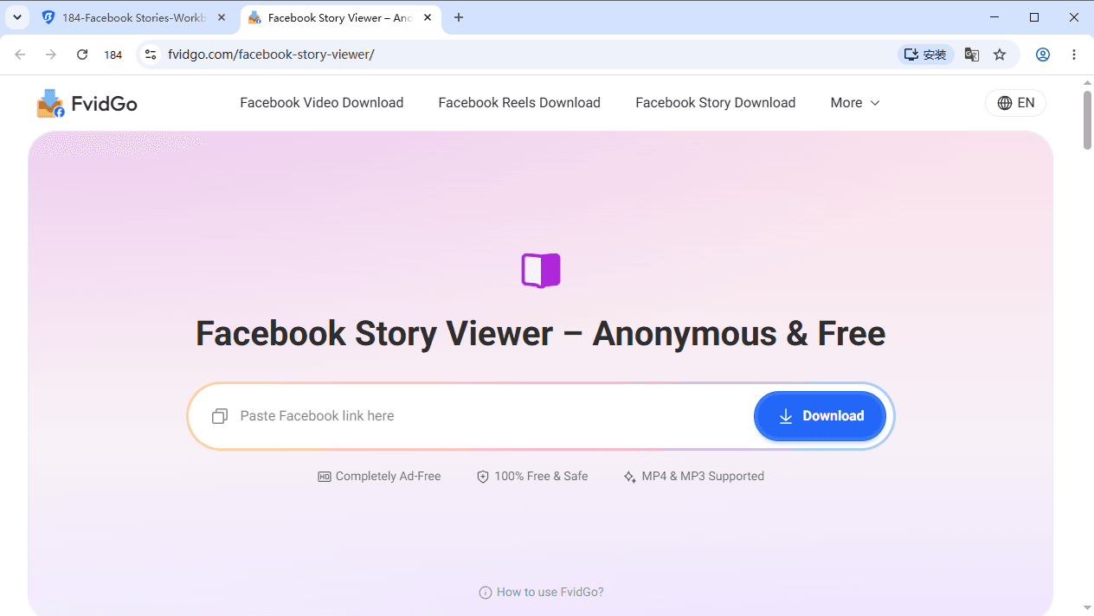Viewport: 1094px width, 616px height.
Task: Open How to use FvidGo link
Action: click(x=541, y=593)
